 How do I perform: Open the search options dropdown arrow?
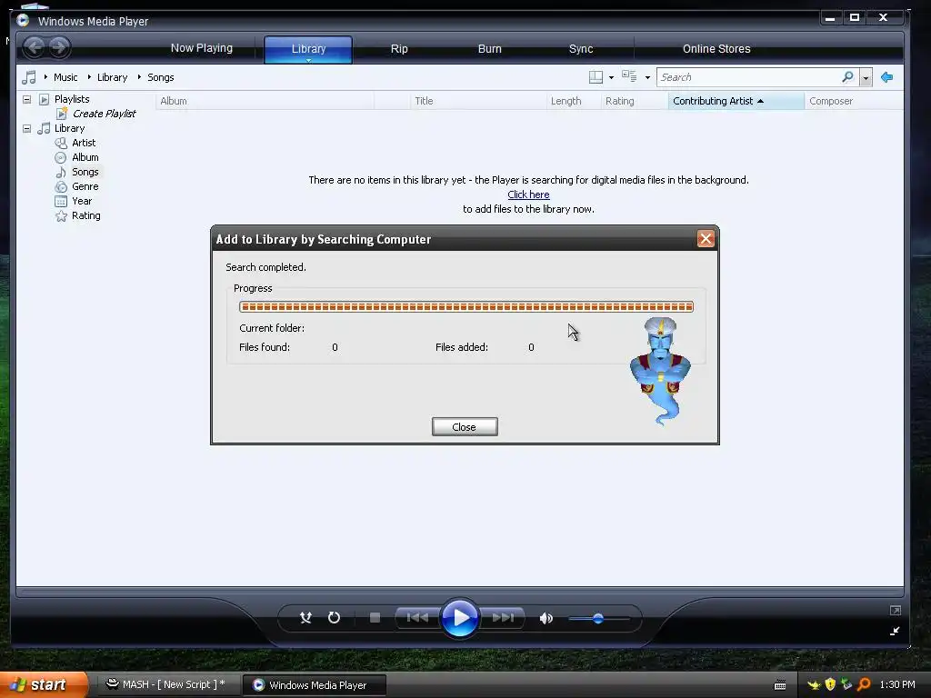coord(866,78)
